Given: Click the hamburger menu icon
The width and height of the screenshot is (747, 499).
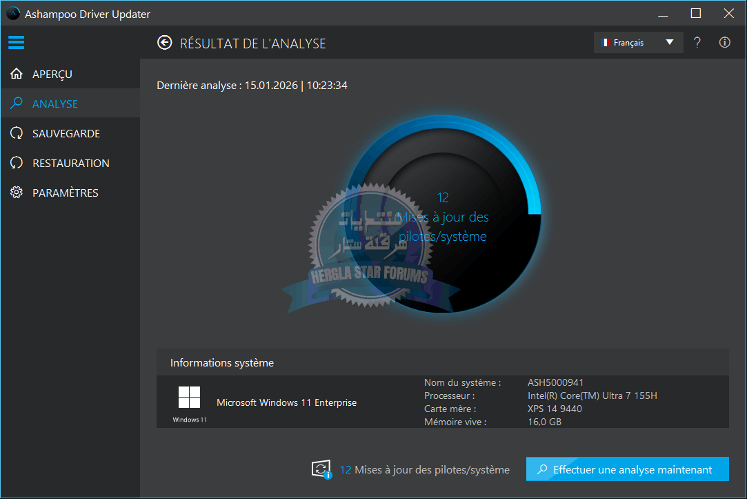Looking at the screenshot, I should coord(17,43).
